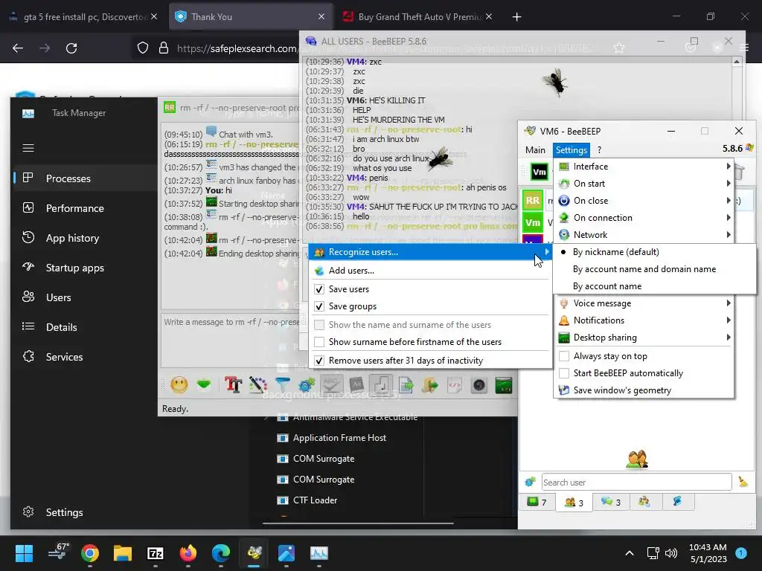Expand the On connection submenu
Screen dimensions: 762x571
pos(644,218)
